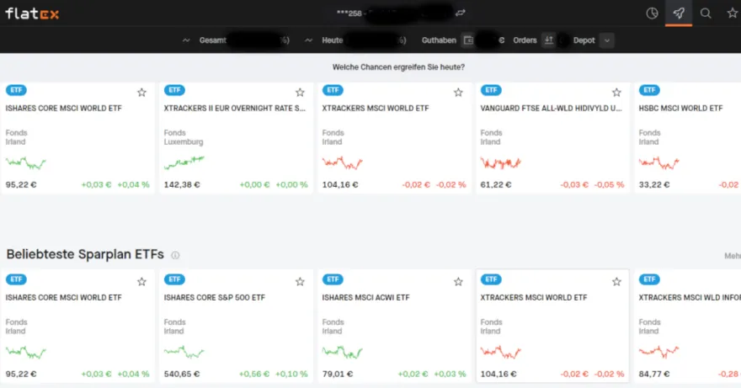Click the price 61,22 €
The width and height of the screenshot is (741, 388).
pos(496,185)
